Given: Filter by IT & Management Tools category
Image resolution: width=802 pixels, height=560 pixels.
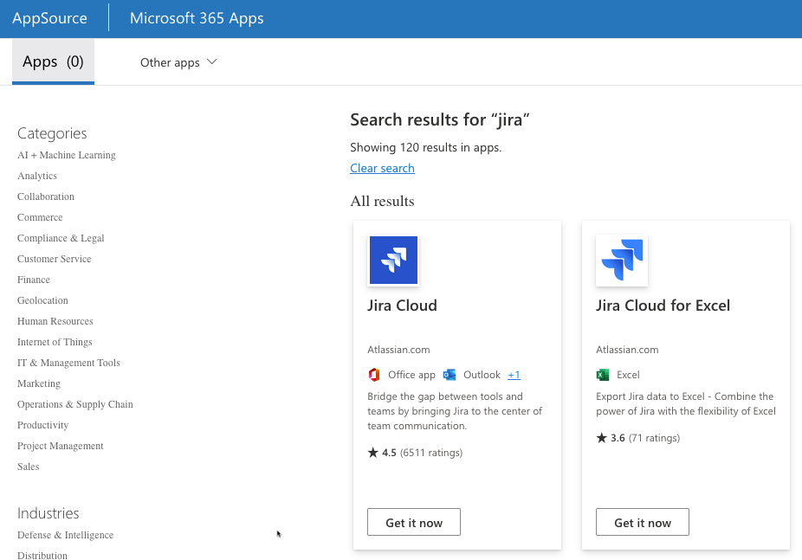Looking at the screenshot, I should coord(68,363).
